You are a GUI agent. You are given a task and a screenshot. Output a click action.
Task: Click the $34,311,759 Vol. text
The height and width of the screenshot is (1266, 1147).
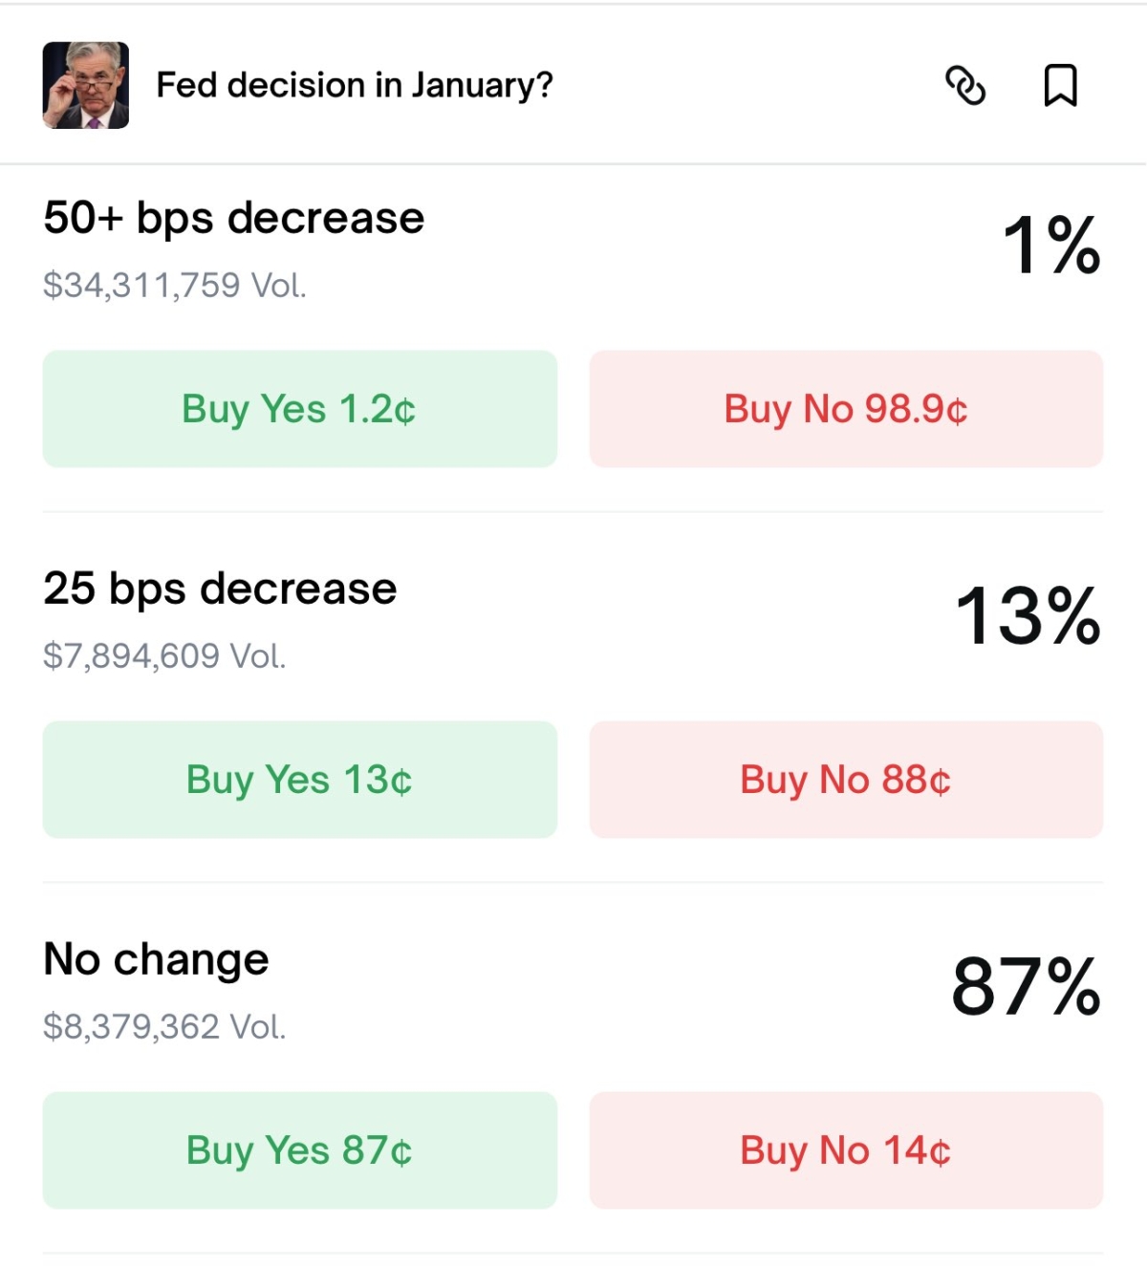coord(175,285)
